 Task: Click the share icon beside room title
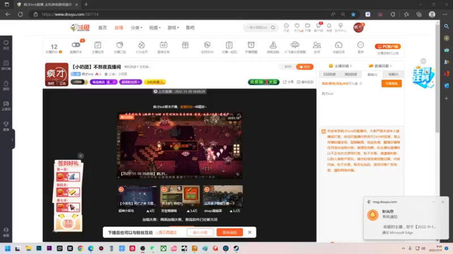click(288, 82)
